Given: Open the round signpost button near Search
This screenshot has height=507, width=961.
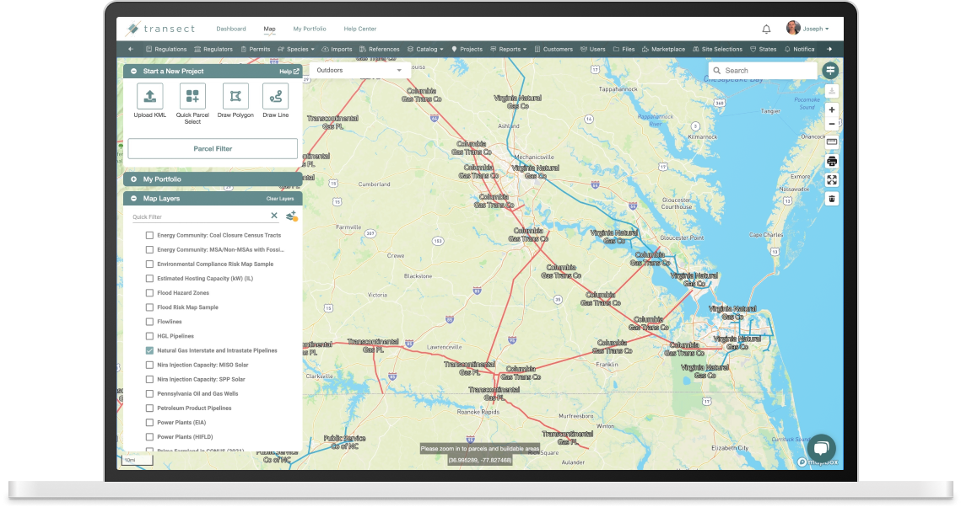Looking at the screenshot, I should [830, 71].
